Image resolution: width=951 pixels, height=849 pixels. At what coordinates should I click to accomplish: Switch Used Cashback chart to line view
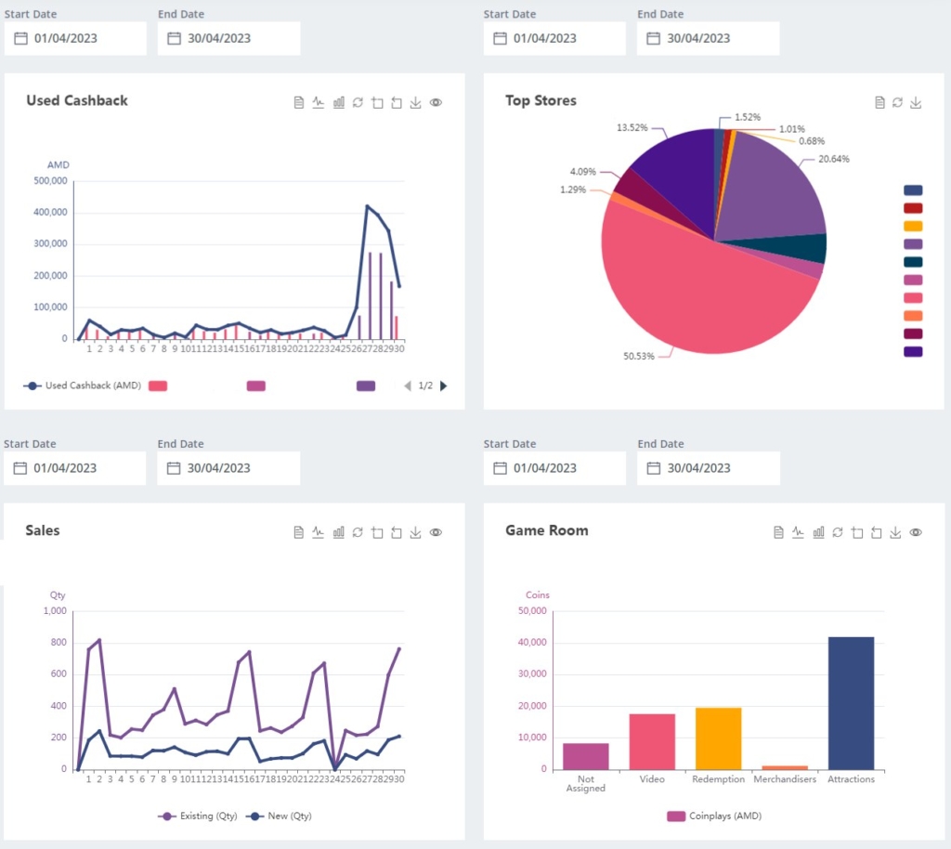pyautogui.click(x=319, y=102)
